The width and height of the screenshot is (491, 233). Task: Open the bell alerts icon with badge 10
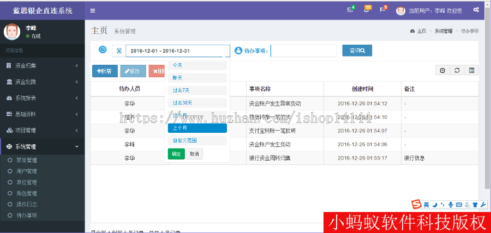point(366,10)
